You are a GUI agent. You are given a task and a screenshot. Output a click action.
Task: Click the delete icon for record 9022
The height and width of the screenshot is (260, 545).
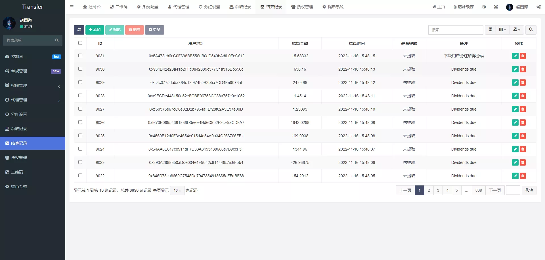tap(523, 176)
